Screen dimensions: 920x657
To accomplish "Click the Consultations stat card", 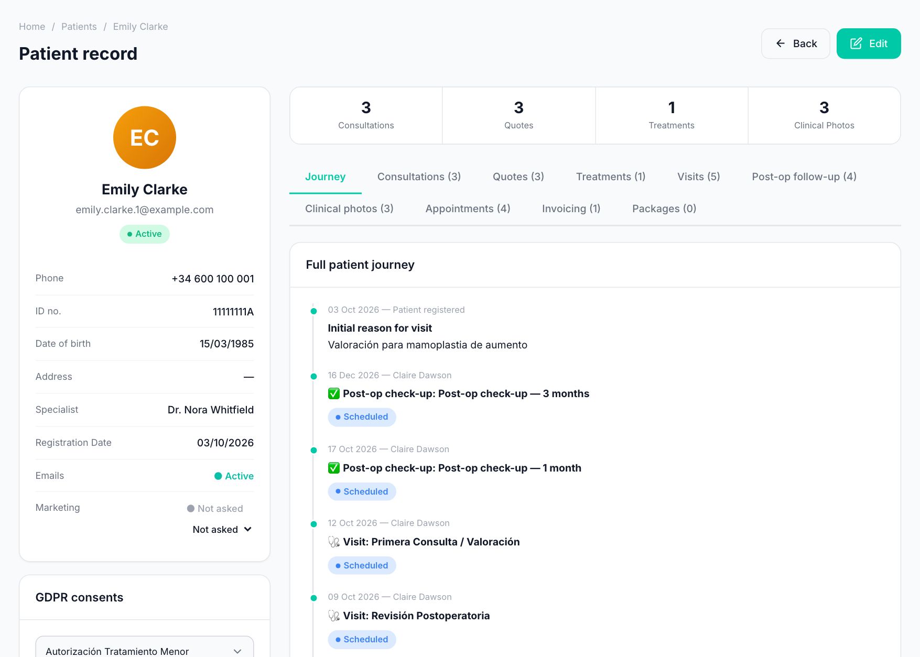I will pyautogui.click(x=366, y=116).
